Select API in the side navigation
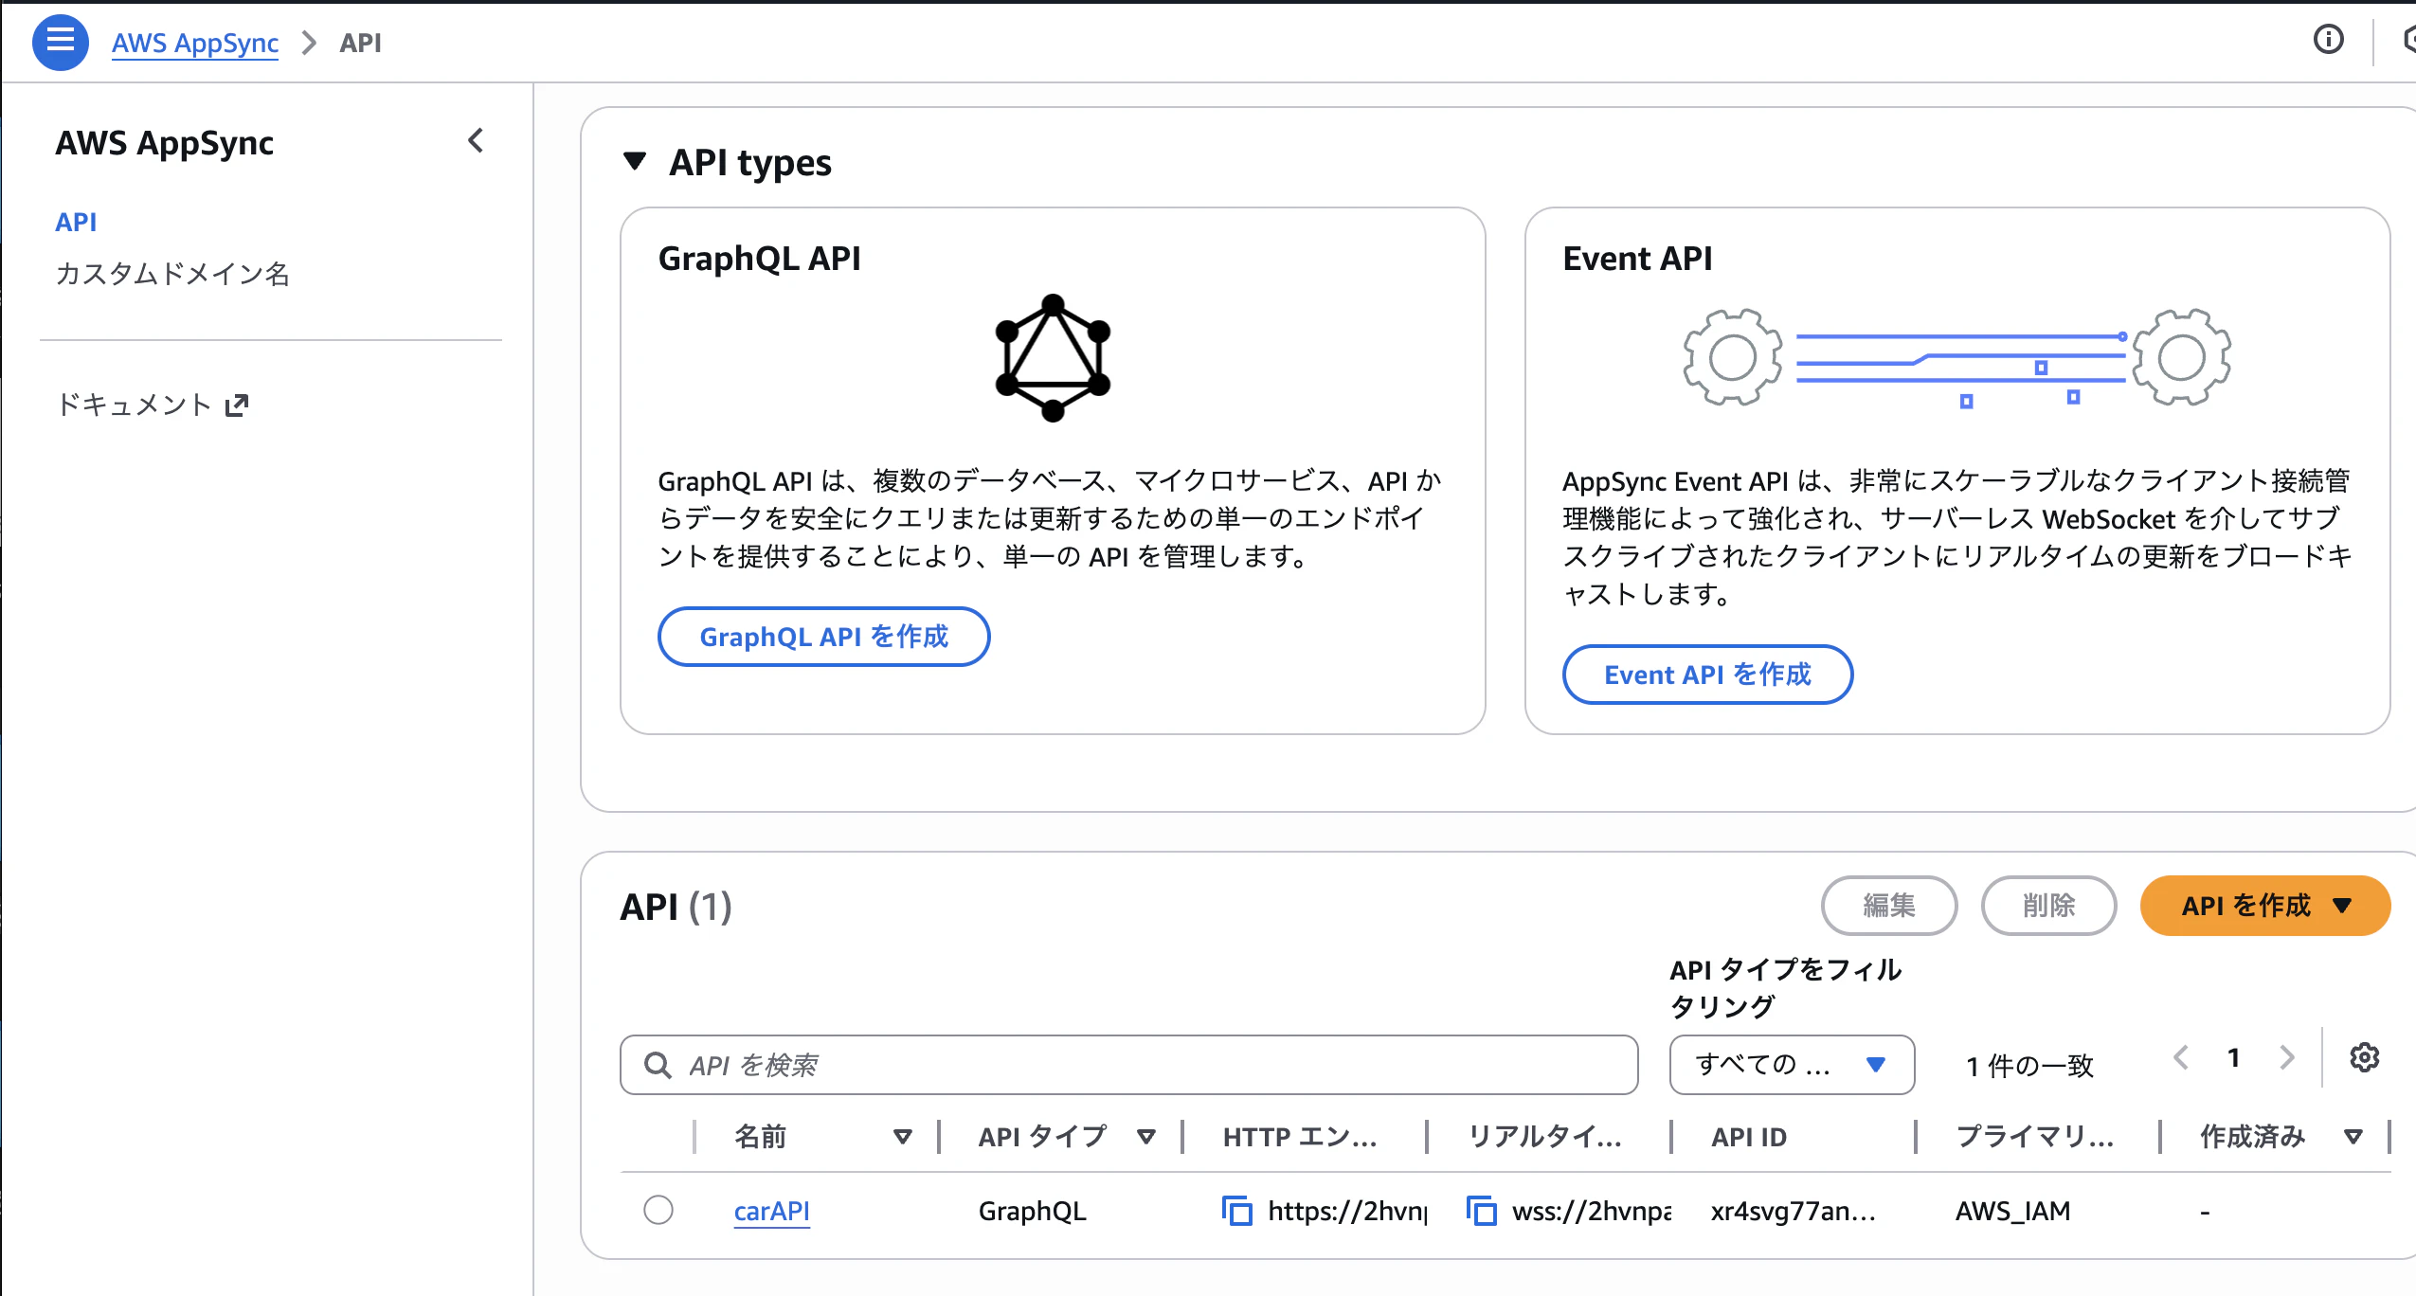Image resolution: width=2416 pixels, height=1296 pixels. (x=76, y=222)
